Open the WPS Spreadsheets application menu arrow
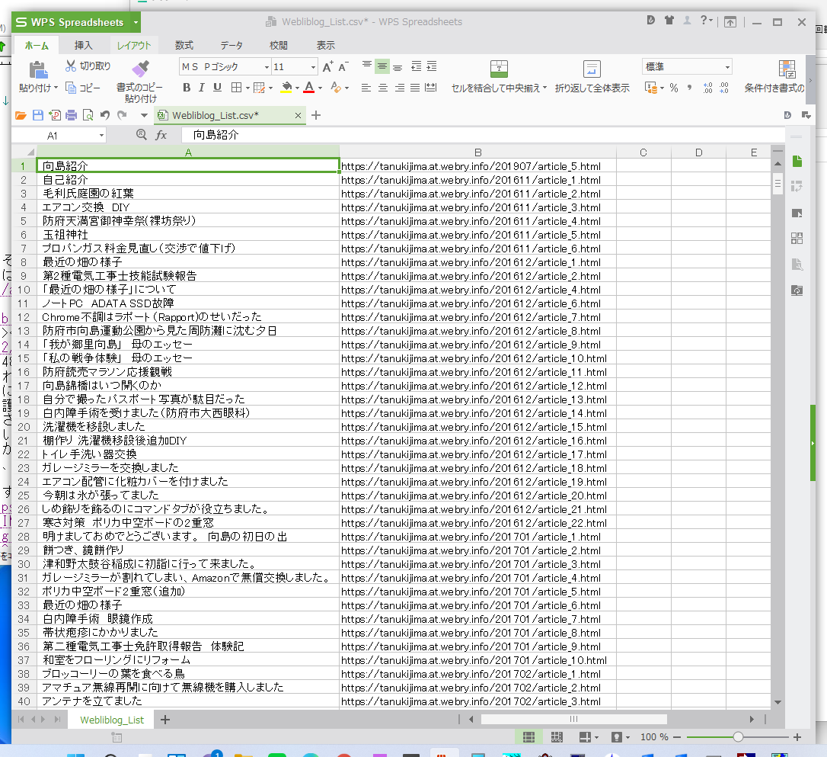Image resolution: width=827 pixels, height=757 pixels. point(136,23)
